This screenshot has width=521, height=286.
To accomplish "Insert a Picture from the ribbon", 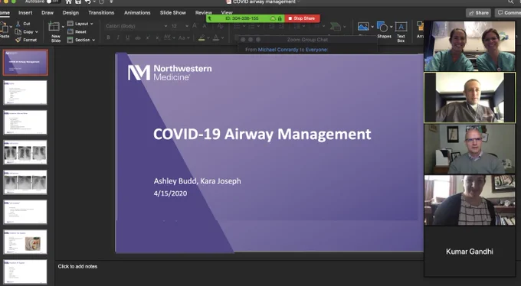I will pyautogui.click(x=363, y=26).
